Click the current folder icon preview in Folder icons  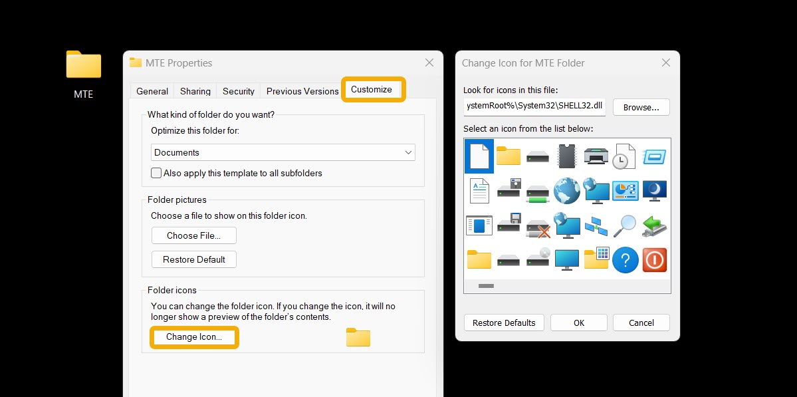[358, 337]
